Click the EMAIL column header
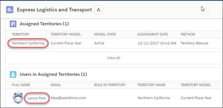223x108 pixels. [x=56, y=85]
